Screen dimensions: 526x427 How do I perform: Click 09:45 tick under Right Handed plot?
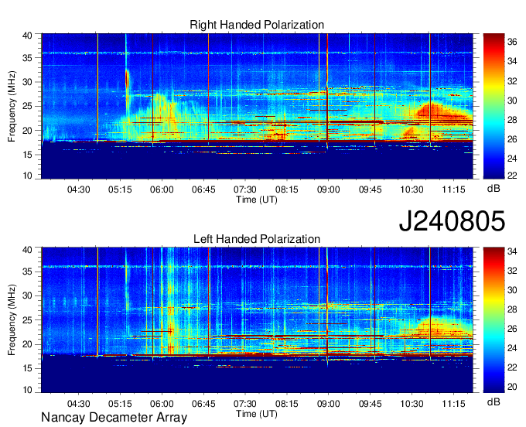click(x=370, y=190)
